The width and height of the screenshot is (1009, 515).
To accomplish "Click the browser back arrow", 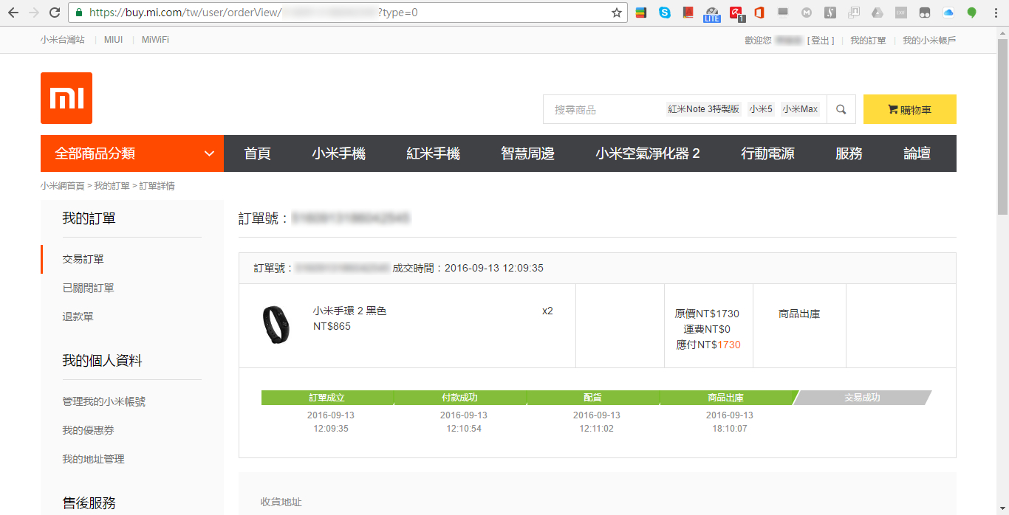I will tap(13, 13).
